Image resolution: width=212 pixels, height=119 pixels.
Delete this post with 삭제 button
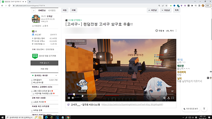[x=73, y=10]
